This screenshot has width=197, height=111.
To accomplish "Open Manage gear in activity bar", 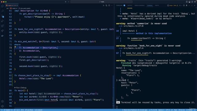I will pyautogui.click(x=2, y=106).
